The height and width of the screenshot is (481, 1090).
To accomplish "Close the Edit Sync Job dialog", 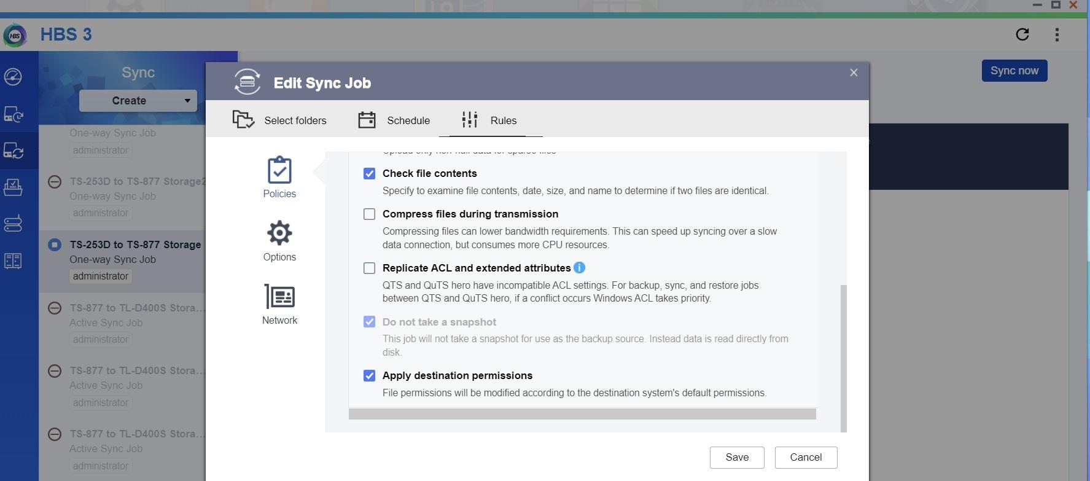I will pyautogui.click(x=854, y=73).
